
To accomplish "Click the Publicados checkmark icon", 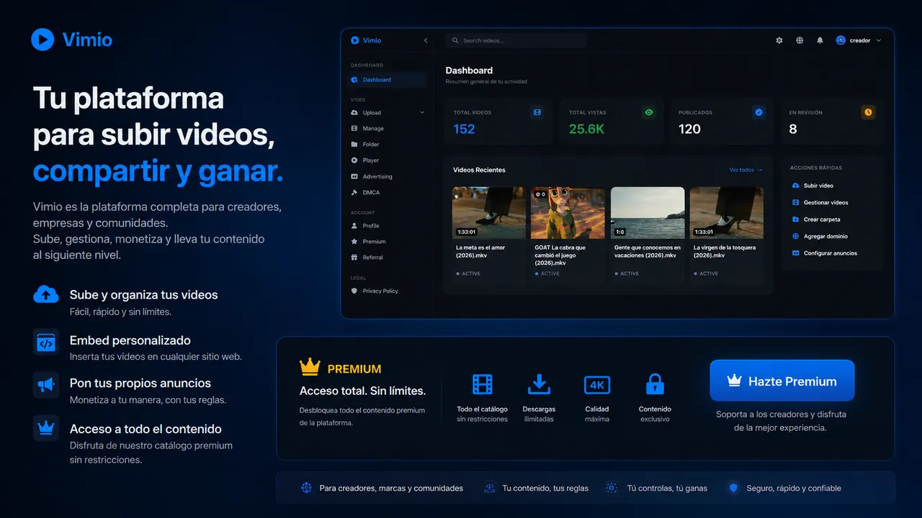I will tap(758, 112).
